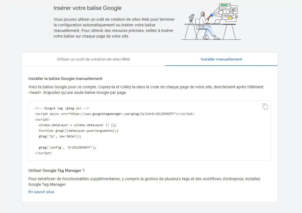Click the potted plant in the illustration
The height and width of the screenshot is (213, 302).
[x=191, y=19]
